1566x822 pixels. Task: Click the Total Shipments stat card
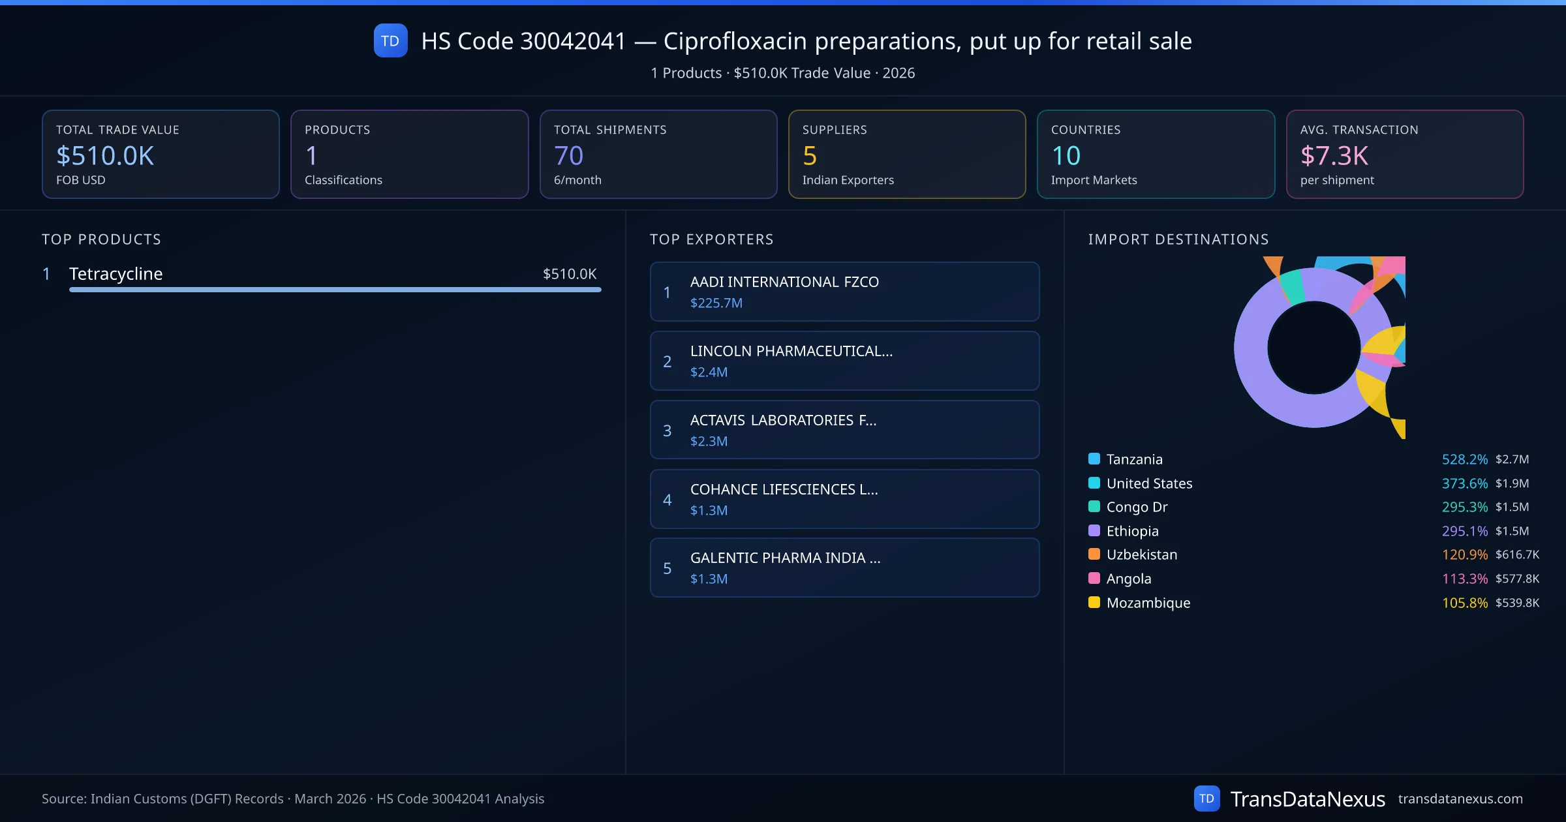tap(658, 154)
